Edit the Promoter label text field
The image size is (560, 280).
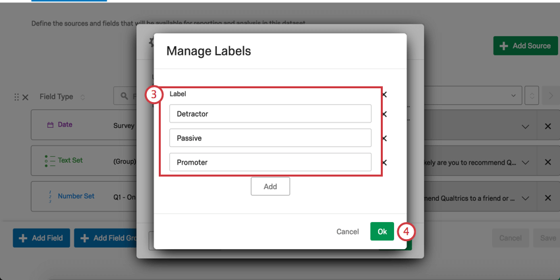coord(270,162)
